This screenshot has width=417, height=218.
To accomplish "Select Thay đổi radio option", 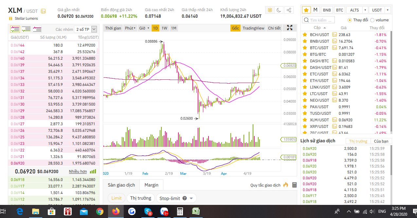I will 350,20.
